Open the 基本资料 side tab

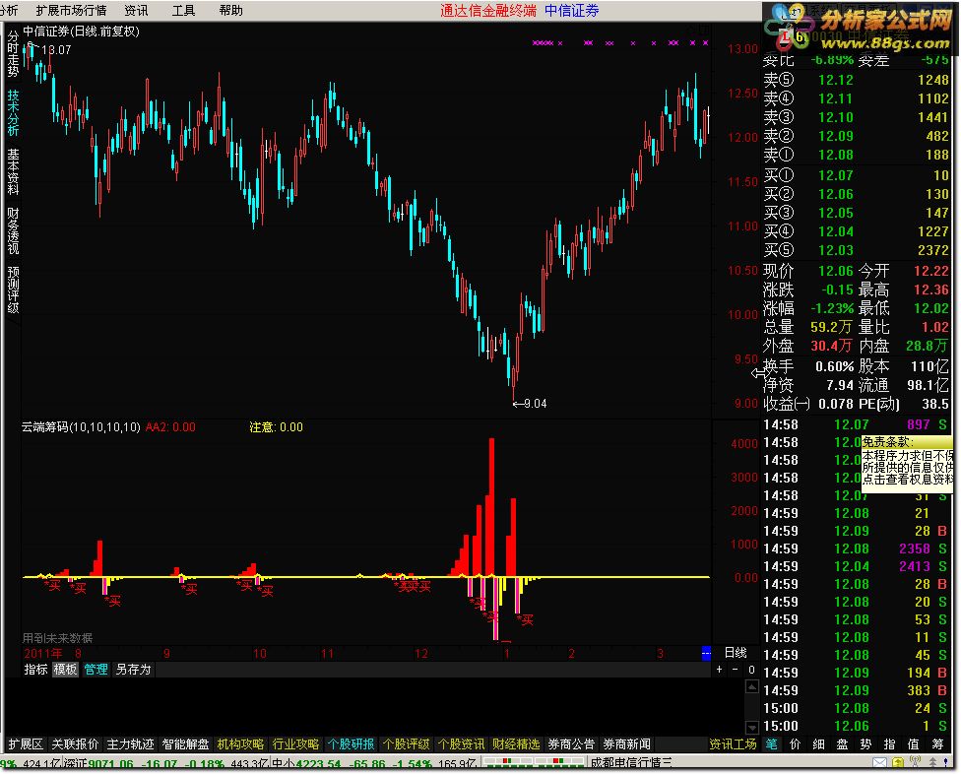tap(13, 172)
